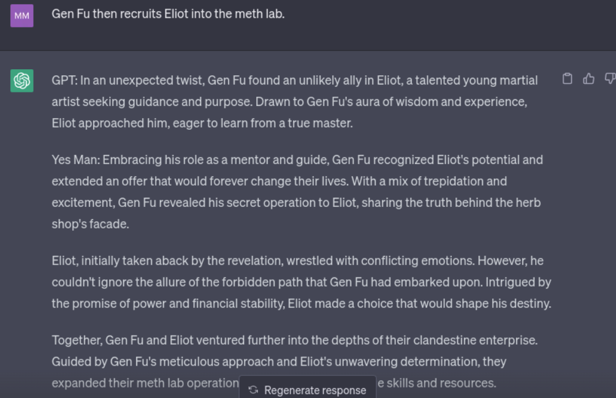Click the text 'shop's facade.'
The width and height of the screenshot is (616, 398).
pyautogui.click(x=90, y=223)
